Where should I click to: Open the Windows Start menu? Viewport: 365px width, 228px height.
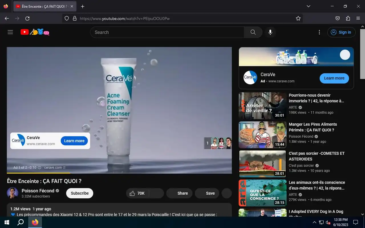pos(7,222)
